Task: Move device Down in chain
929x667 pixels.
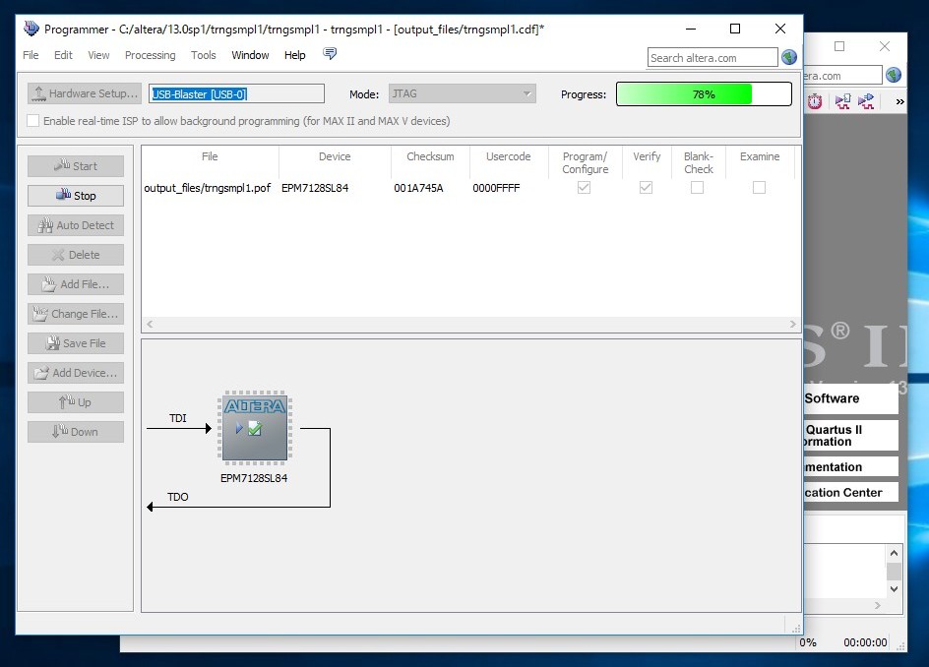Action: click(76, 432)
